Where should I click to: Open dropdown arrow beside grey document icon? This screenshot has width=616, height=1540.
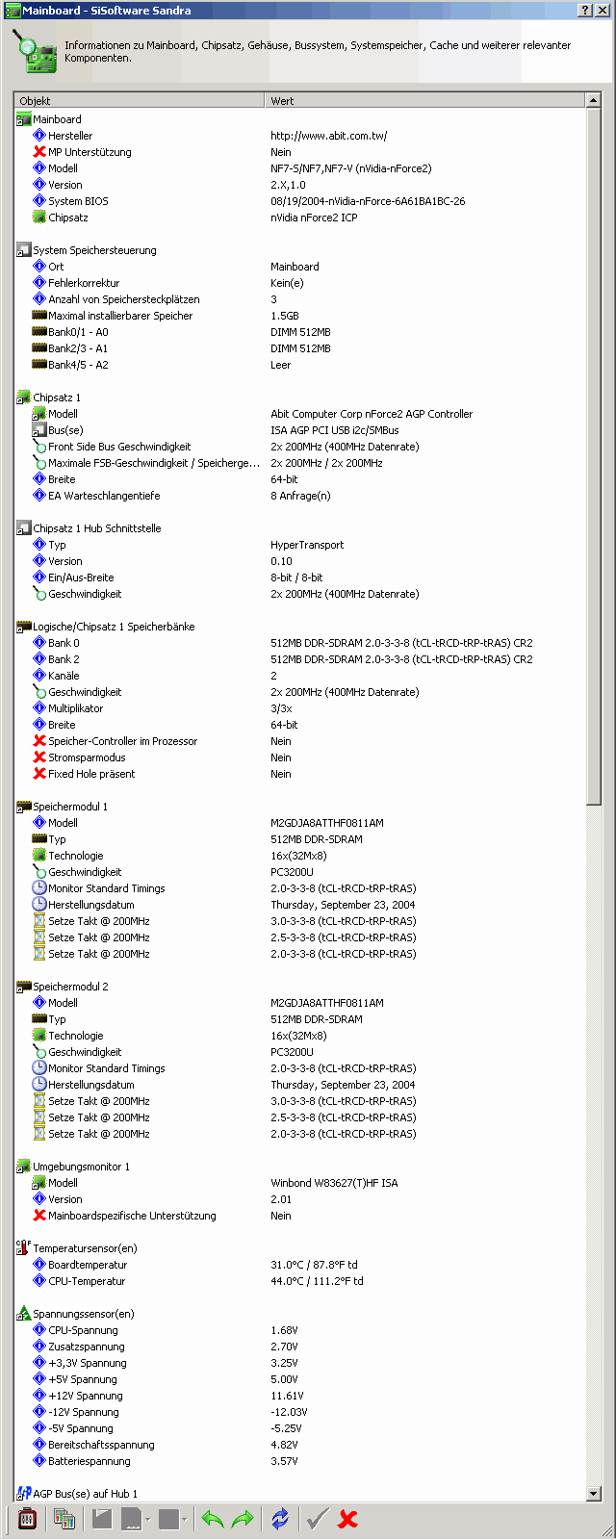pyautogui.click(x=147, y=1520)
